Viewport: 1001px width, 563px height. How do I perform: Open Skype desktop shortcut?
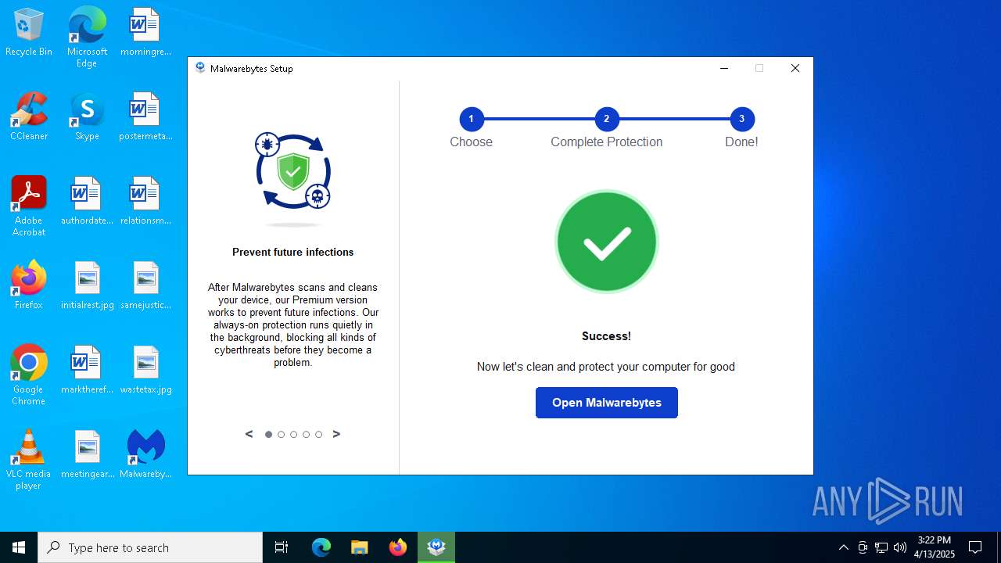pos(87,117)
